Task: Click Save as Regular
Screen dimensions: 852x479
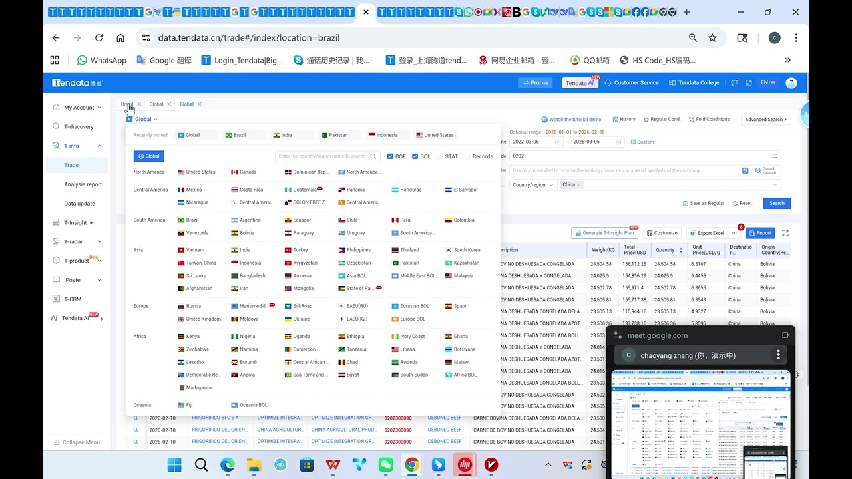Action: (x=704, y=203)
